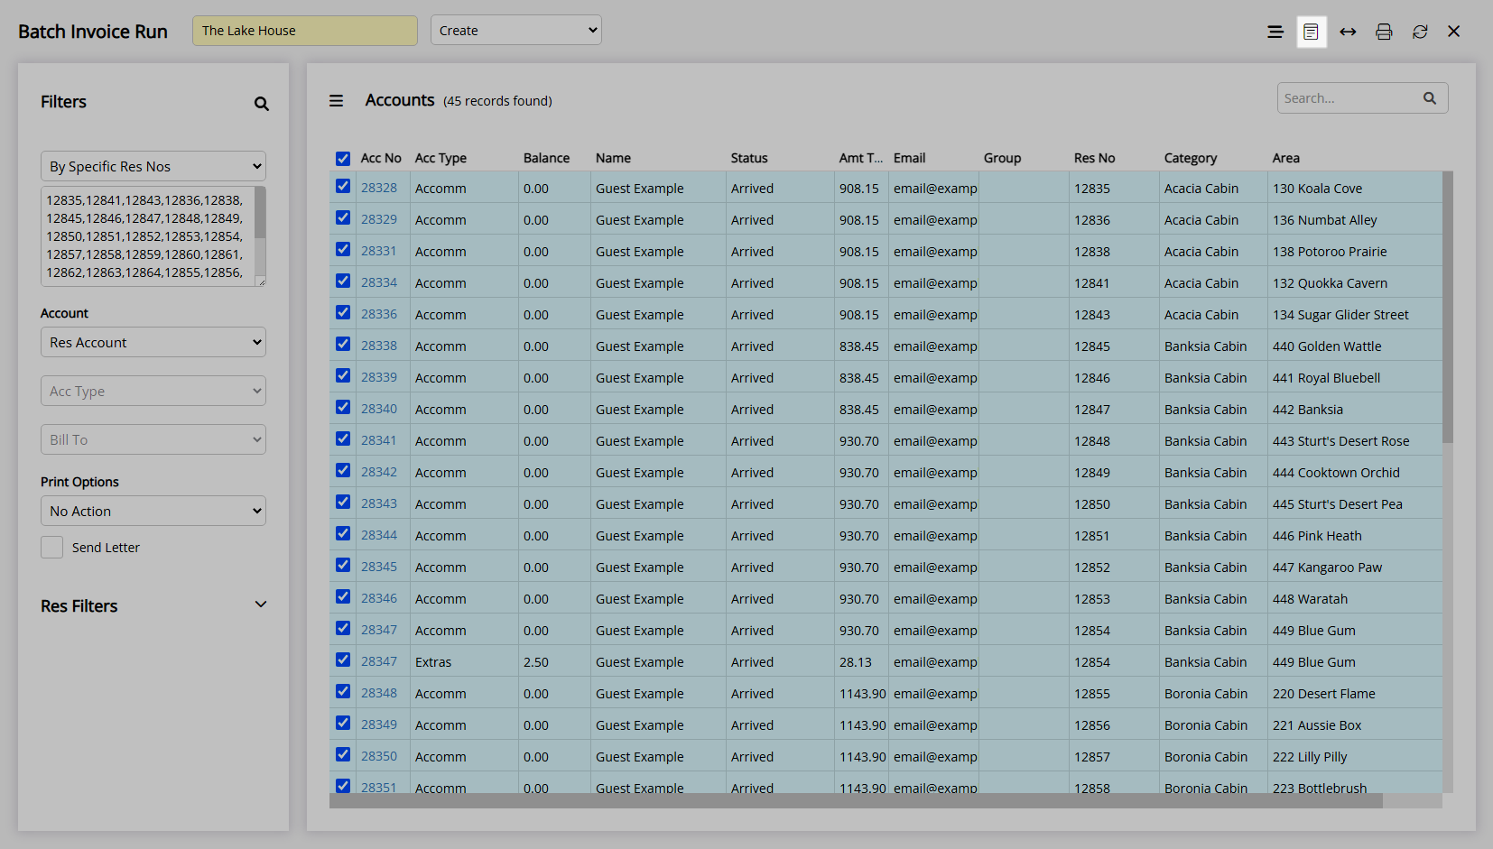Click the refresh icon

tap(1420, 32)
